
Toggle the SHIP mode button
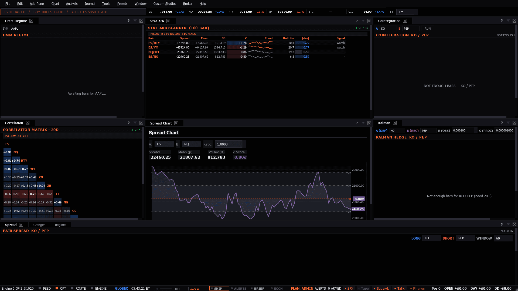[219, 288]
